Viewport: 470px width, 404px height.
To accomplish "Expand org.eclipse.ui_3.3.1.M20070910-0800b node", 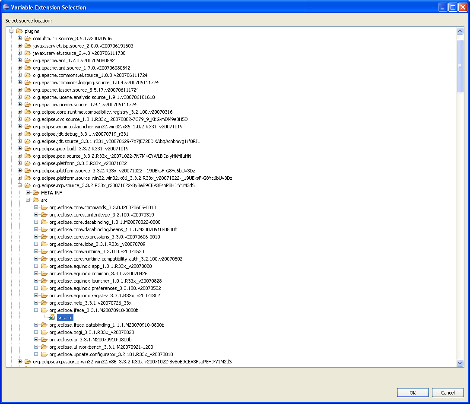I will (36, 339).
